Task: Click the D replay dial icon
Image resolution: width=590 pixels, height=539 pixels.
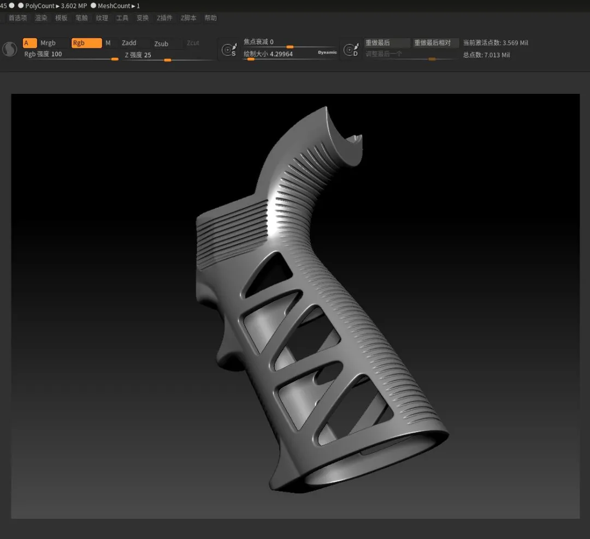Action: pyautogui.click(x=350, y=50)
